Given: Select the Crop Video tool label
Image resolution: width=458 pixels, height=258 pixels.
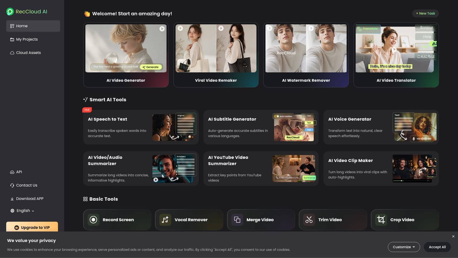Looking at the screenshot, I should [402, 220].
